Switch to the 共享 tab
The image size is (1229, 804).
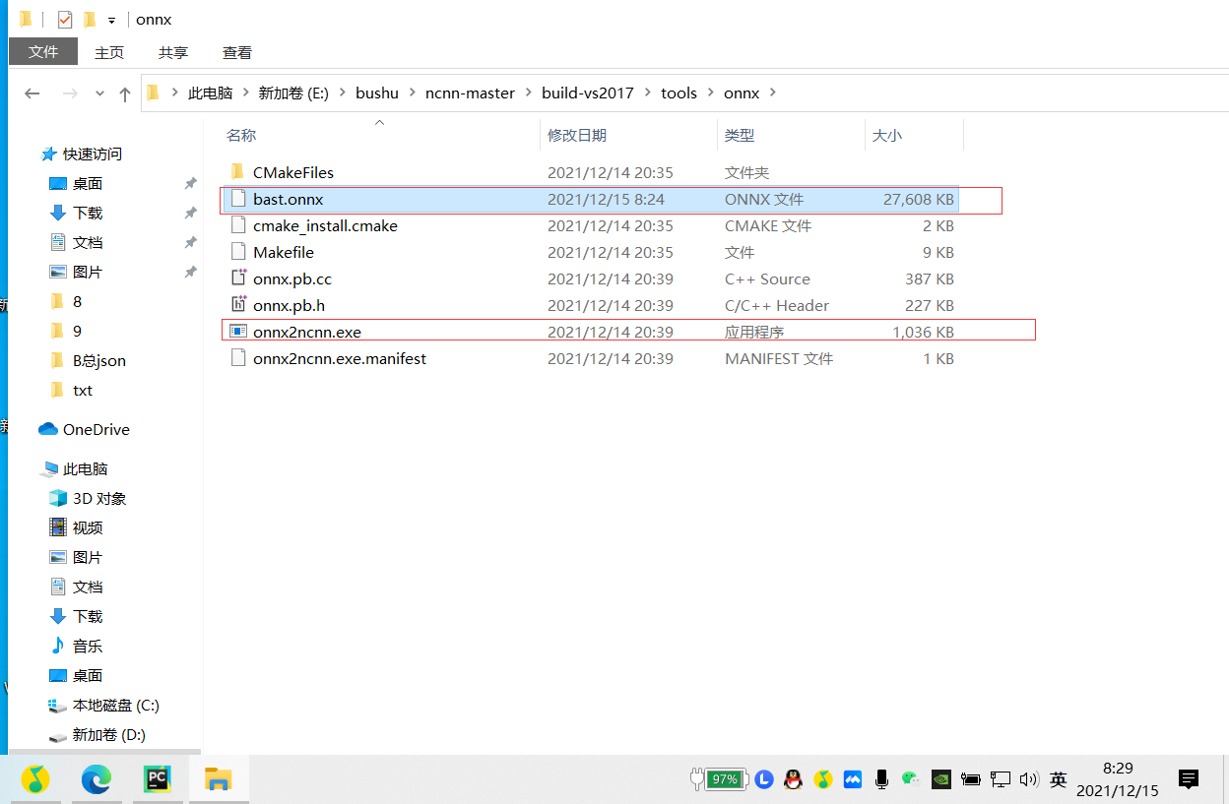click(172, 52)
